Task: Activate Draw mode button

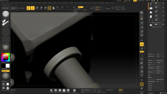Action: 33,8
